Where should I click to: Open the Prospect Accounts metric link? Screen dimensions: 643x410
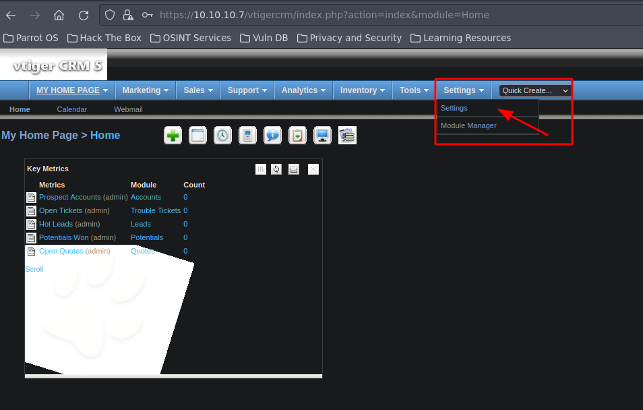(x=69, y=197)
